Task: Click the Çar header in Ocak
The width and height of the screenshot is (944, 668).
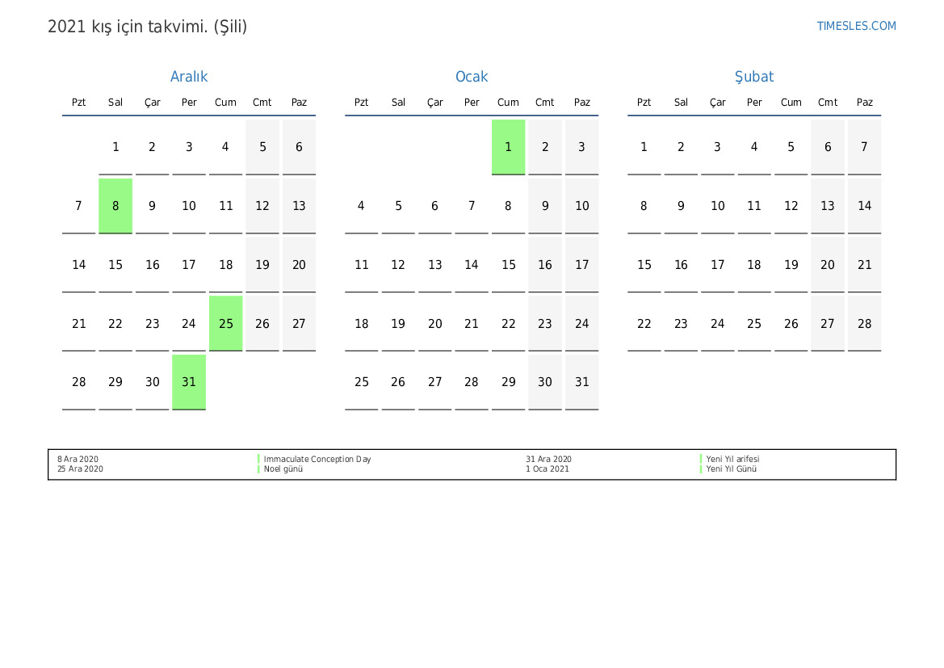Action: tap(434, 103)
